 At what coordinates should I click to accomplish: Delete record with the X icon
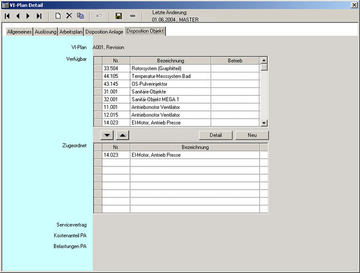pos(69,15)
